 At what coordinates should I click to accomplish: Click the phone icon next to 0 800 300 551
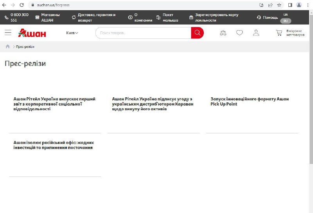point(6,18)
